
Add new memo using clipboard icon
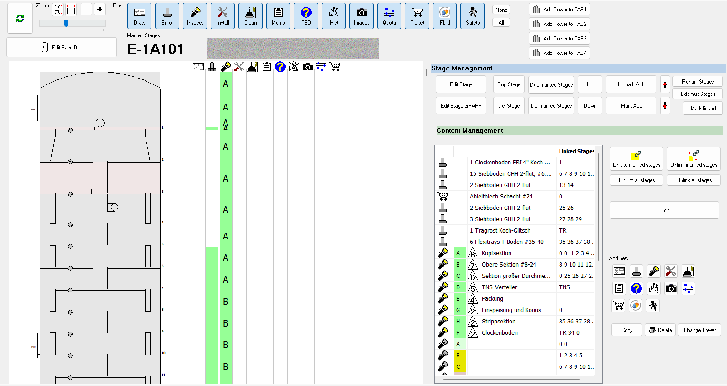coord(619,288)
